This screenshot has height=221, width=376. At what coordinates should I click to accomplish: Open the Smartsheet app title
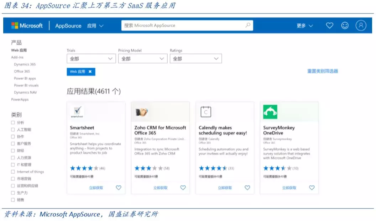[x=82, y=128]
